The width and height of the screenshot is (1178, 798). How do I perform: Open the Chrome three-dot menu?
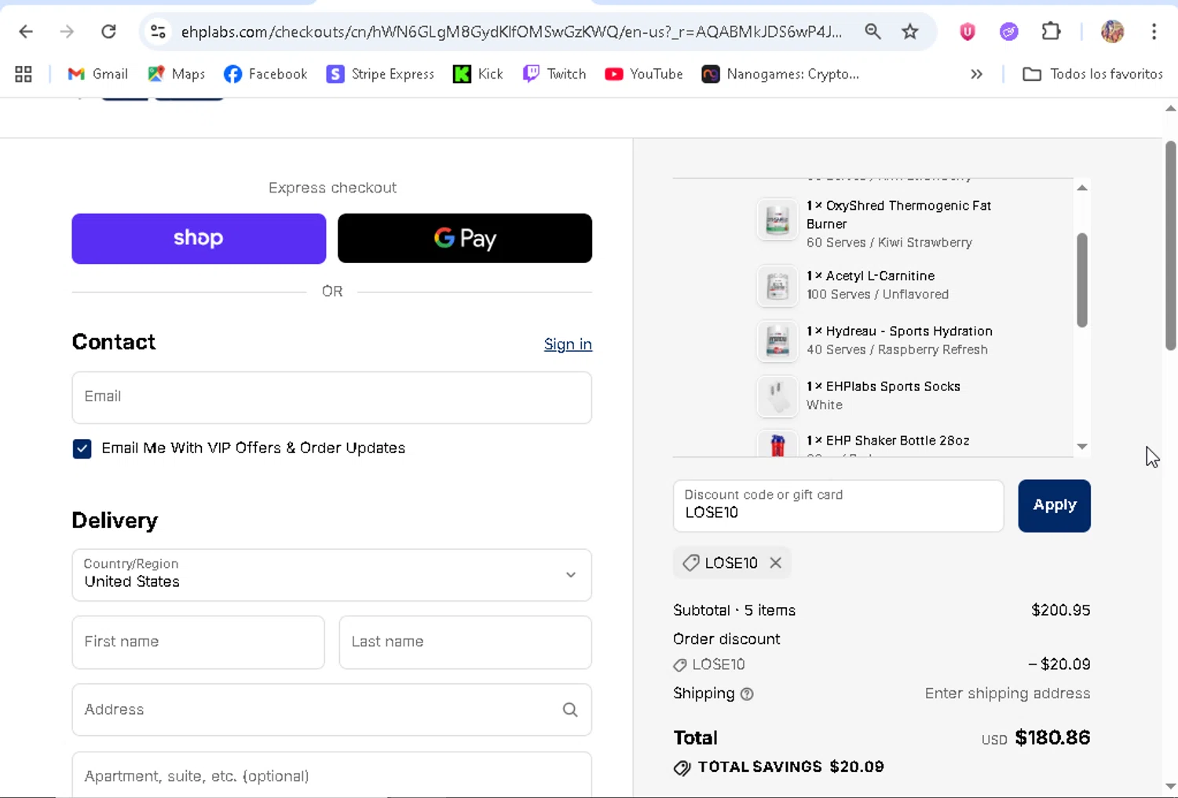pyautogui.click(x=1154, y=31)
